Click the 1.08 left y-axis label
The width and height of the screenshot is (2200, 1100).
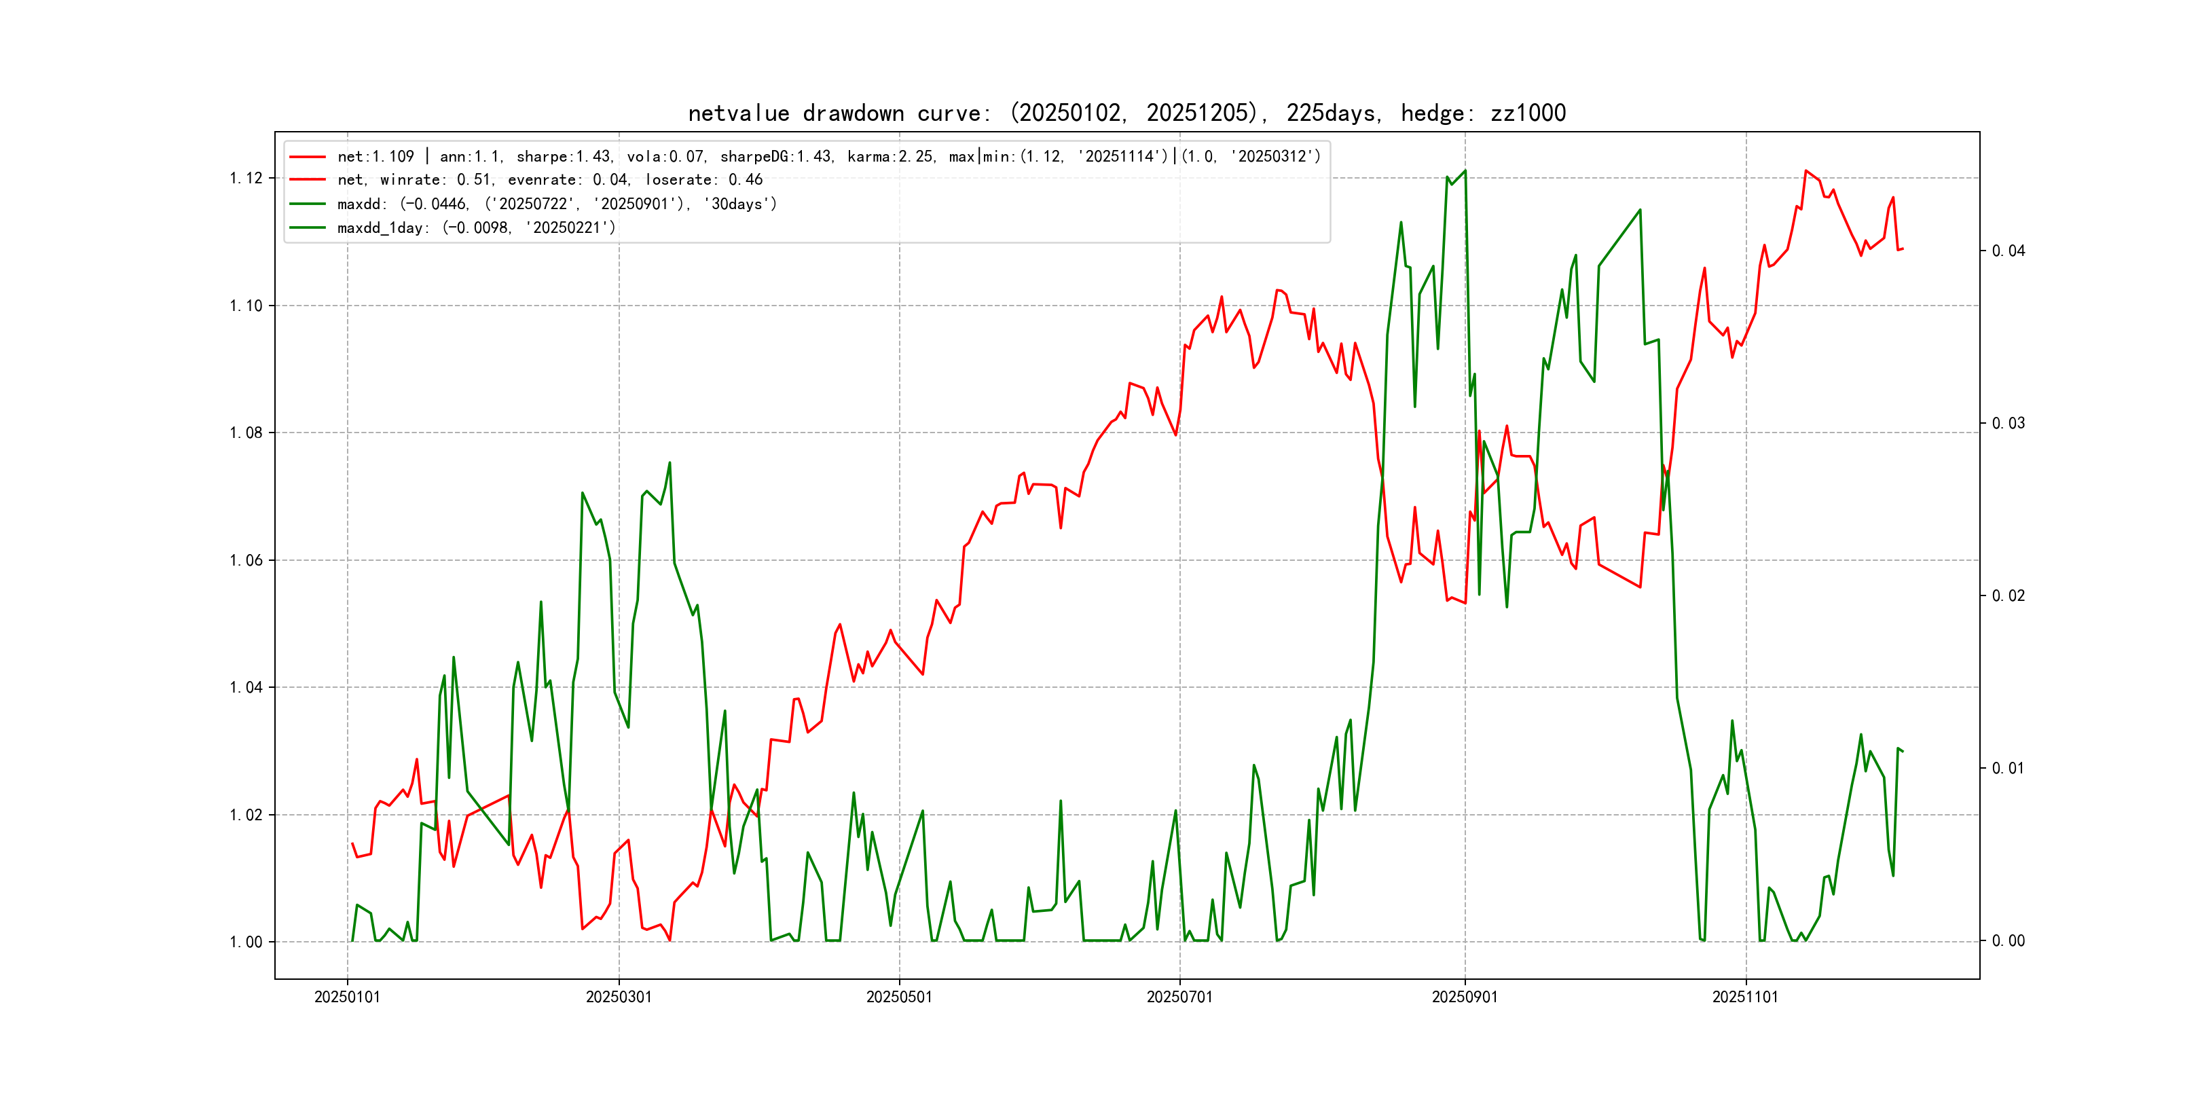246,433
